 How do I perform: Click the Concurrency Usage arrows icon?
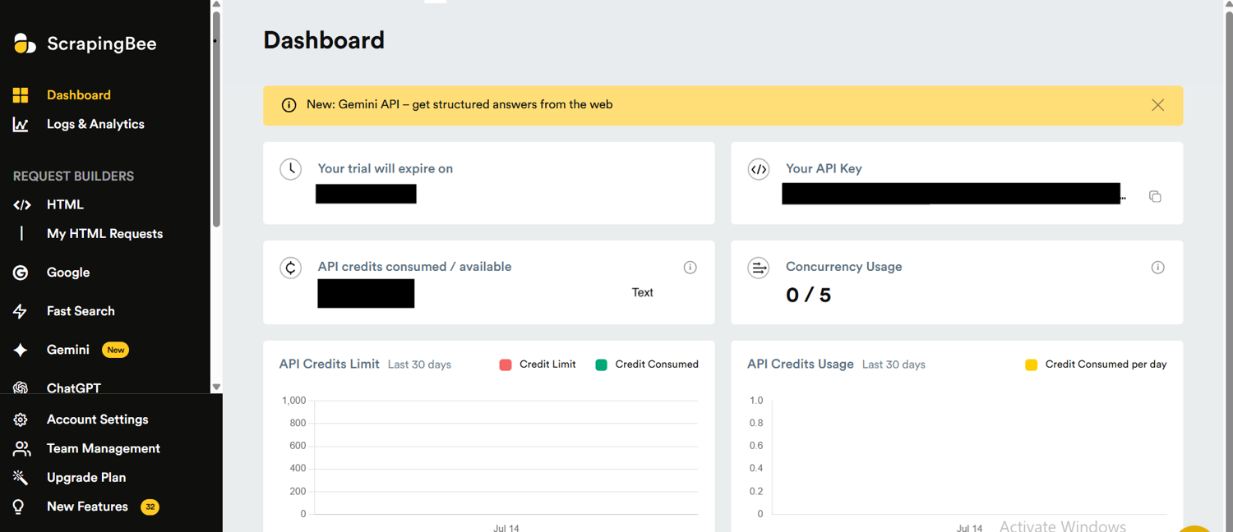[x=758, y=268]
